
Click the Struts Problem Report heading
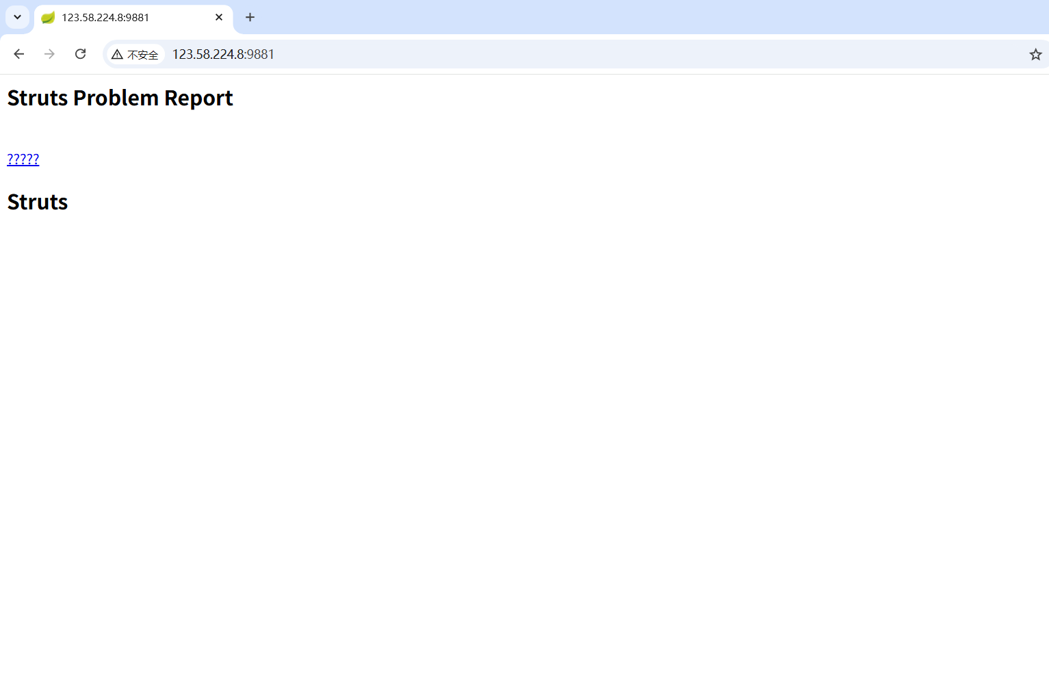click(120, 99)
